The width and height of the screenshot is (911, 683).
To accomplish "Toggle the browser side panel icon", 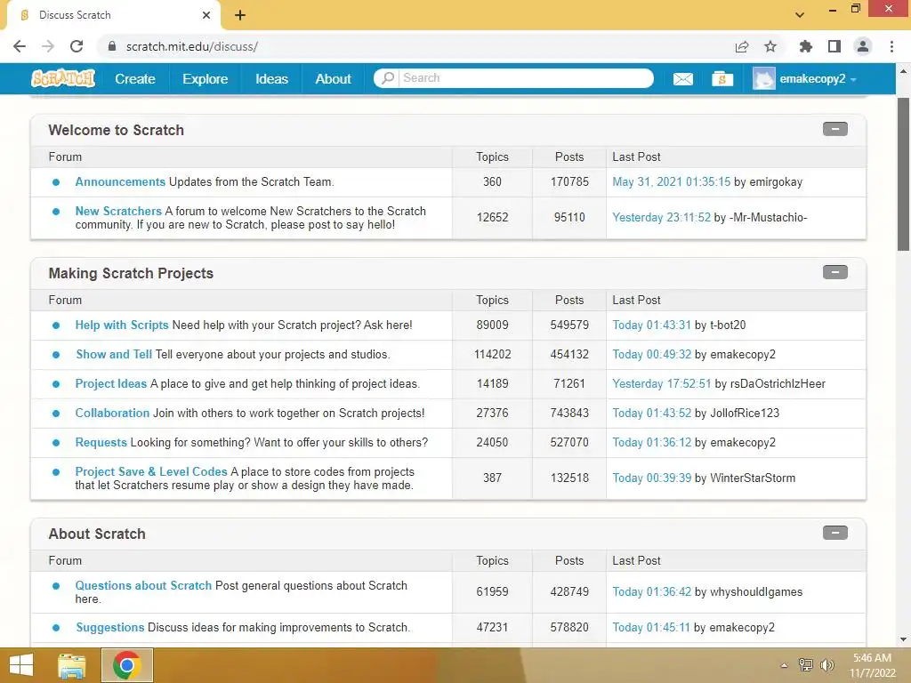I will [x=834, y=46].
